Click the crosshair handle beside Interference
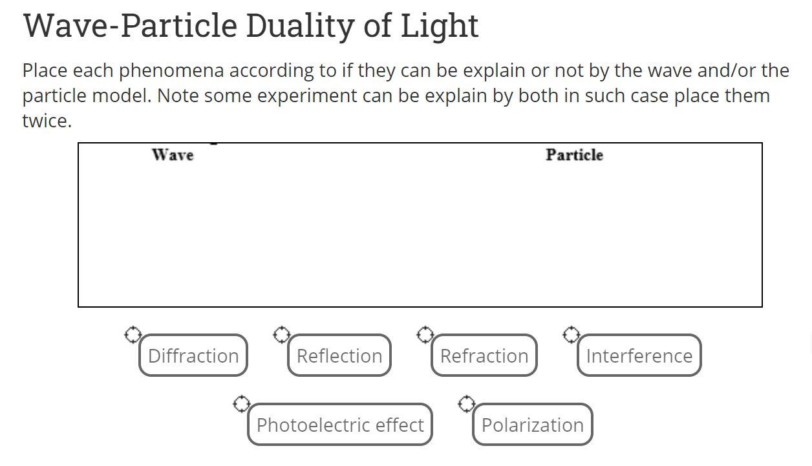 click(572, 335)
